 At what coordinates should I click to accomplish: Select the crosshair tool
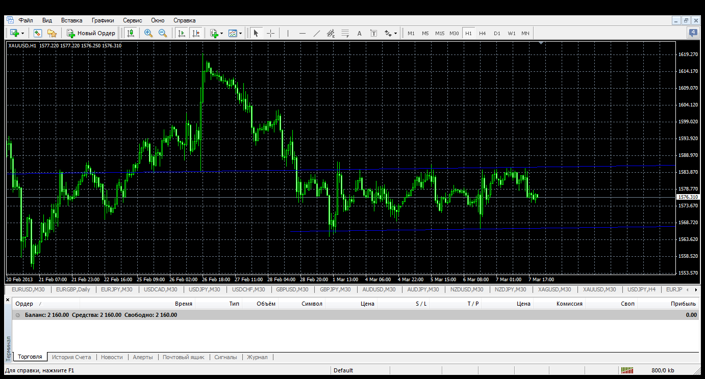click(x=270, y=33)
